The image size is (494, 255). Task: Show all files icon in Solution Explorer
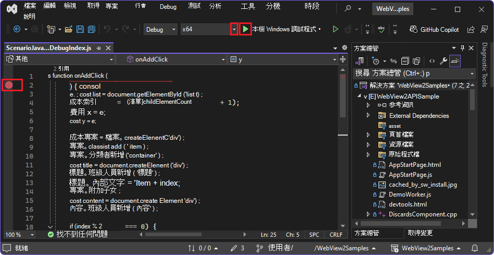click(416, 61)
